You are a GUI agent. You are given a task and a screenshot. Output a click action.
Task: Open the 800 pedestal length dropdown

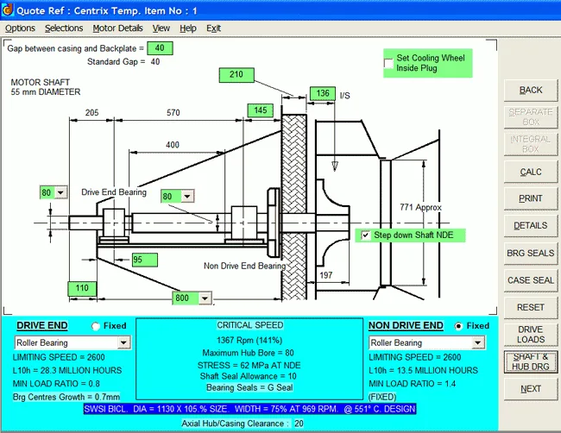[205, 298]
